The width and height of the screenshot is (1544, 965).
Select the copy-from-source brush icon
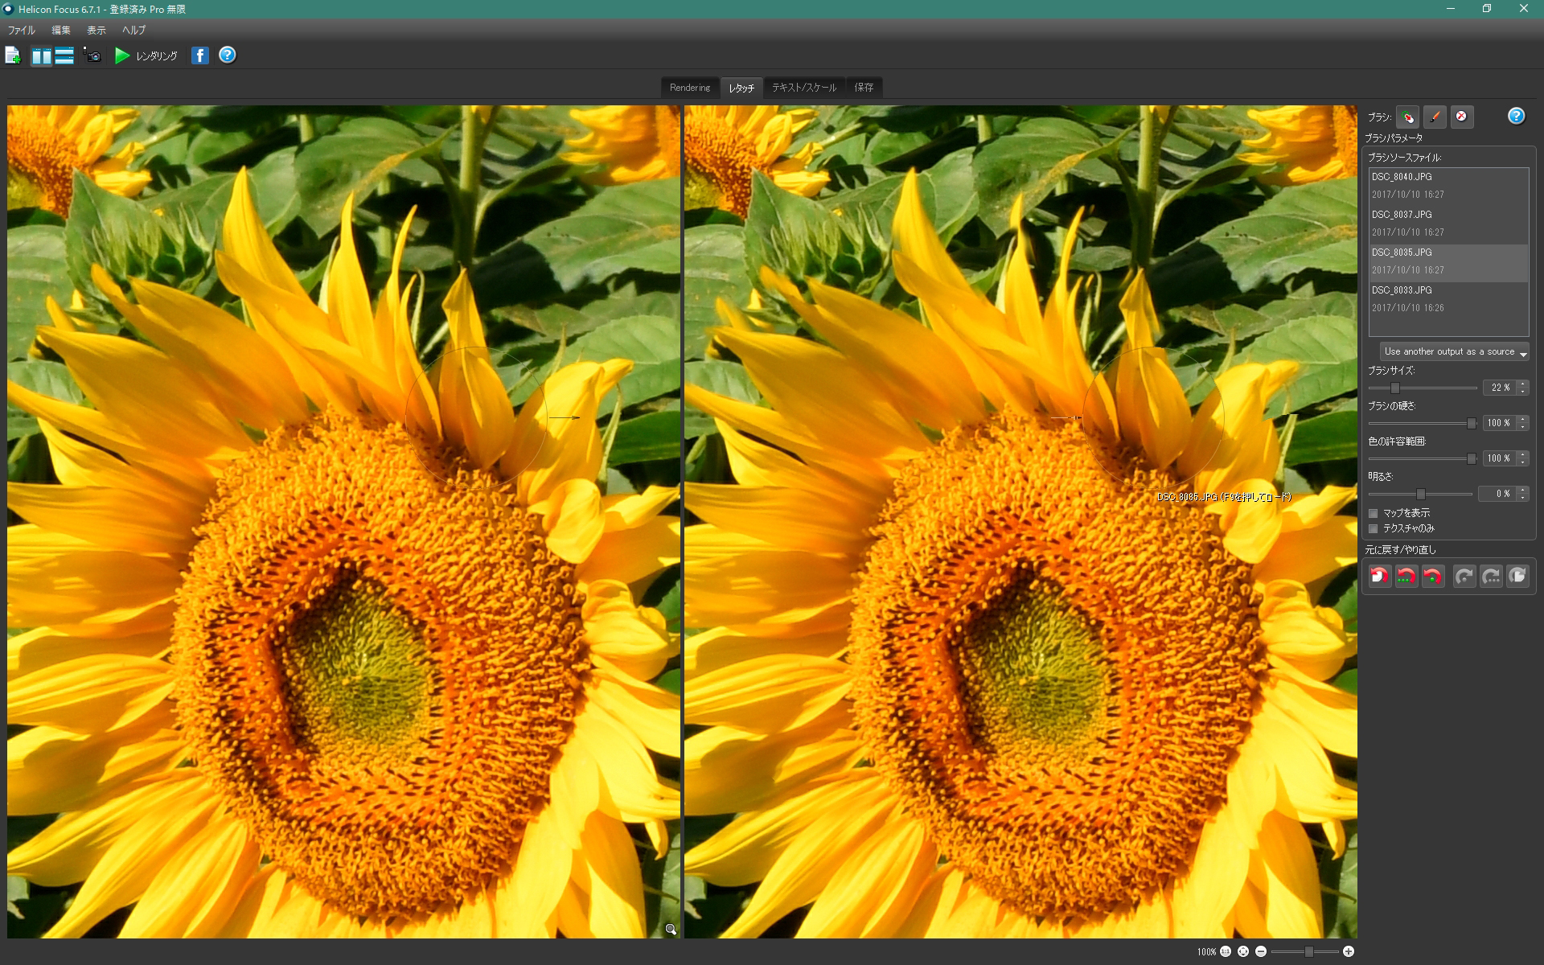pyautogui.click(x=1407, y=117)
